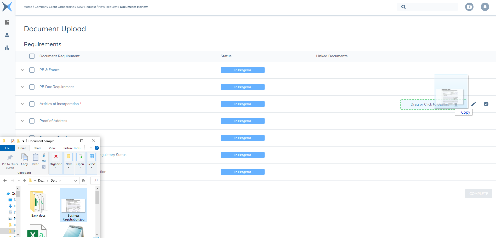Click the dashboard icon in left sidebar

click(x=7, y=22)
